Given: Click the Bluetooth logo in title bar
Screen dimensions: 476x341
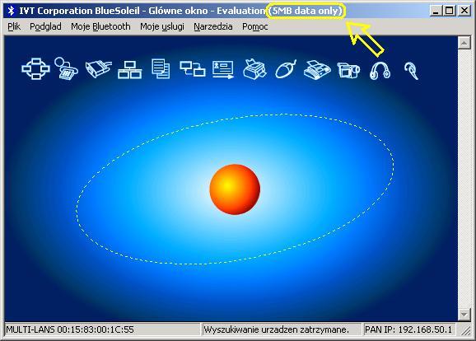Looking at the screenshot, I should pos(11,11).
